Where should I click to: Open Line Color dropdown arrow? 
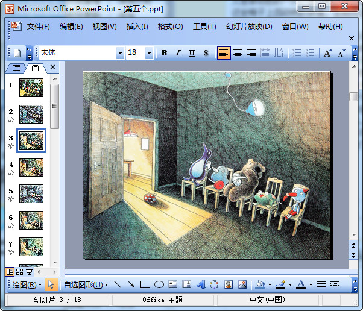290,285
